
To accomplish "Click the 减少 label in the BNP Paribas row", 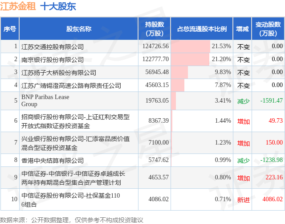I will 244,101.
